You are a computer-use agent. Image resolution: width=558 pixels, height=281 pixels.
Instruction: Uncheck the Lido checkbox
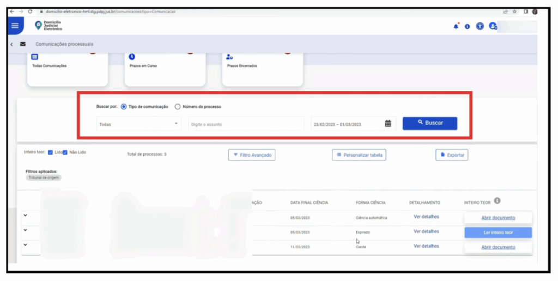pos(50,152)
